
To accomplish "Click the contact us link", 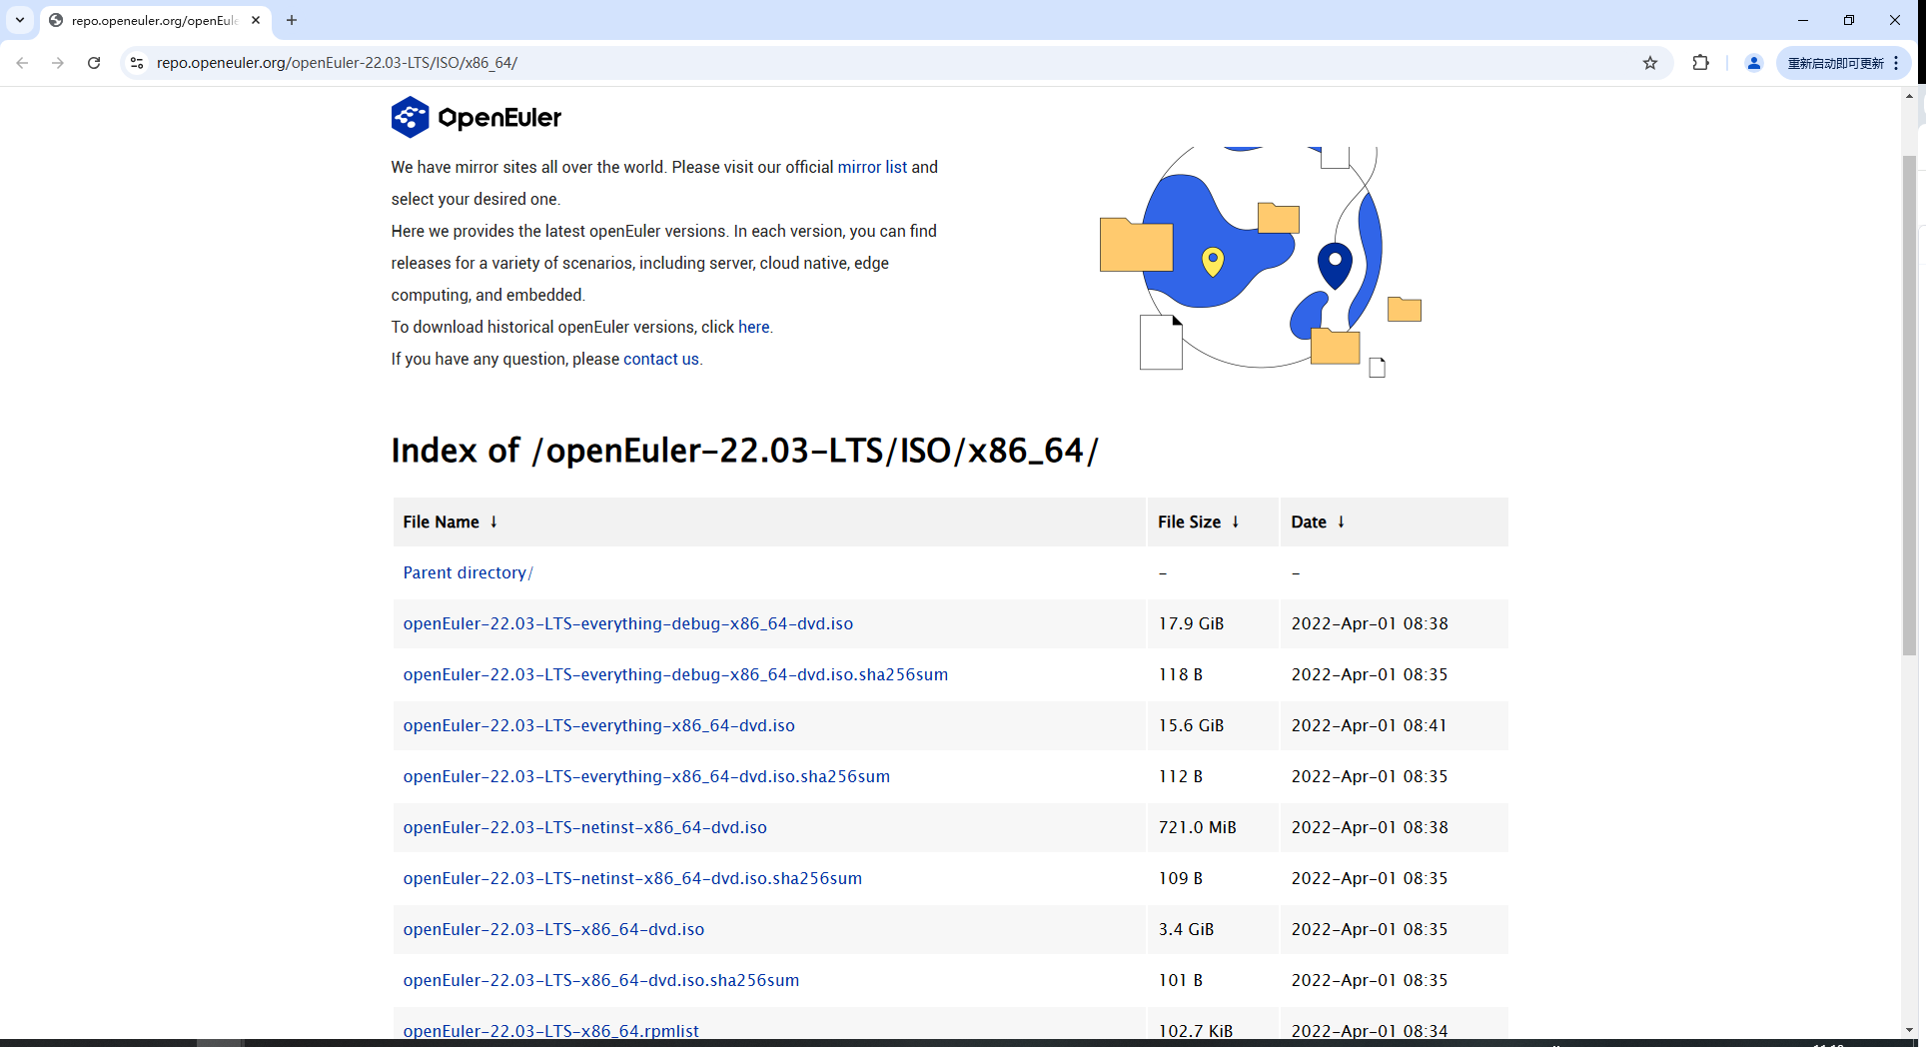I will [661, 359].
